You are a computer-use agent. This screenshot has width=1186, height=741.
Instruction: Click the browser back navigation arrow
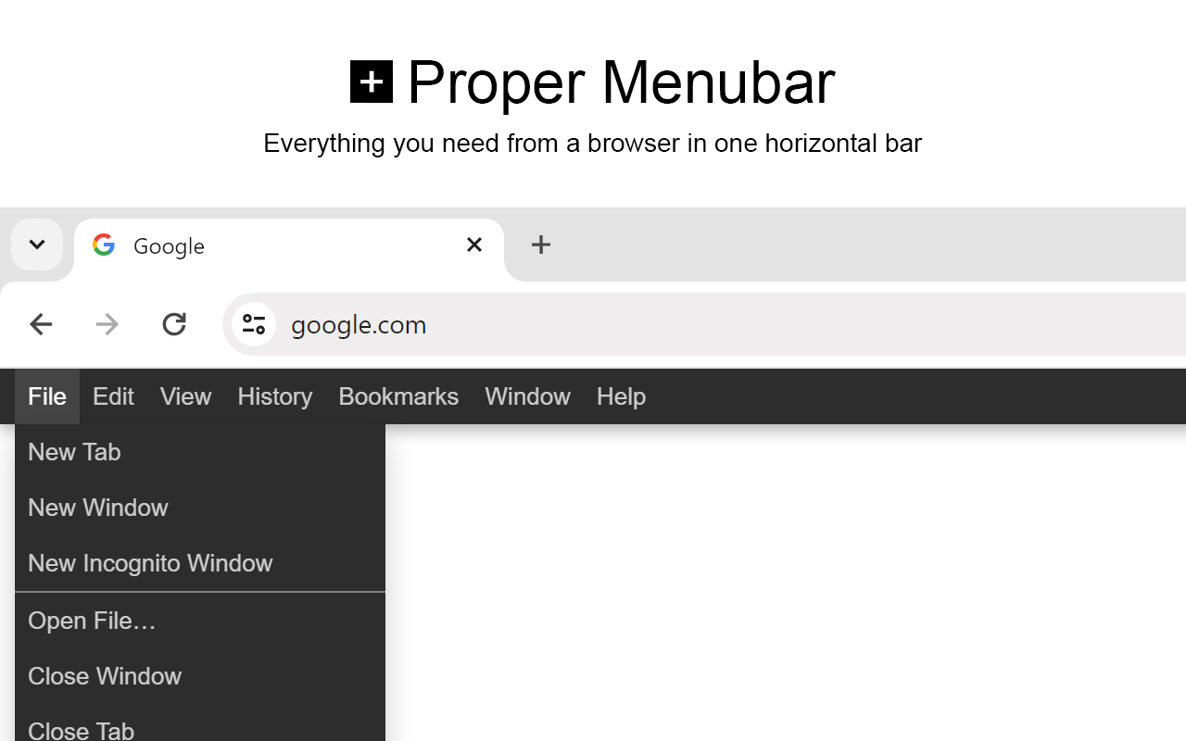pos(41,324)
